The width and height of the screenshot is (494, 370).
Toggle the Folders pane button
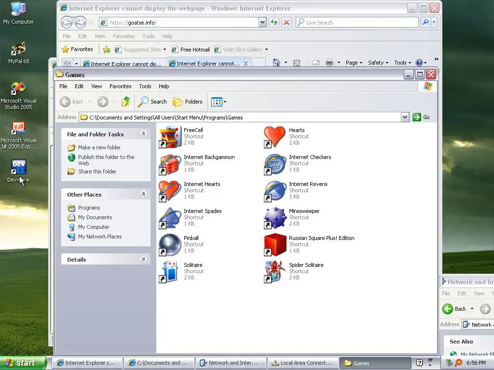[188, 102]
